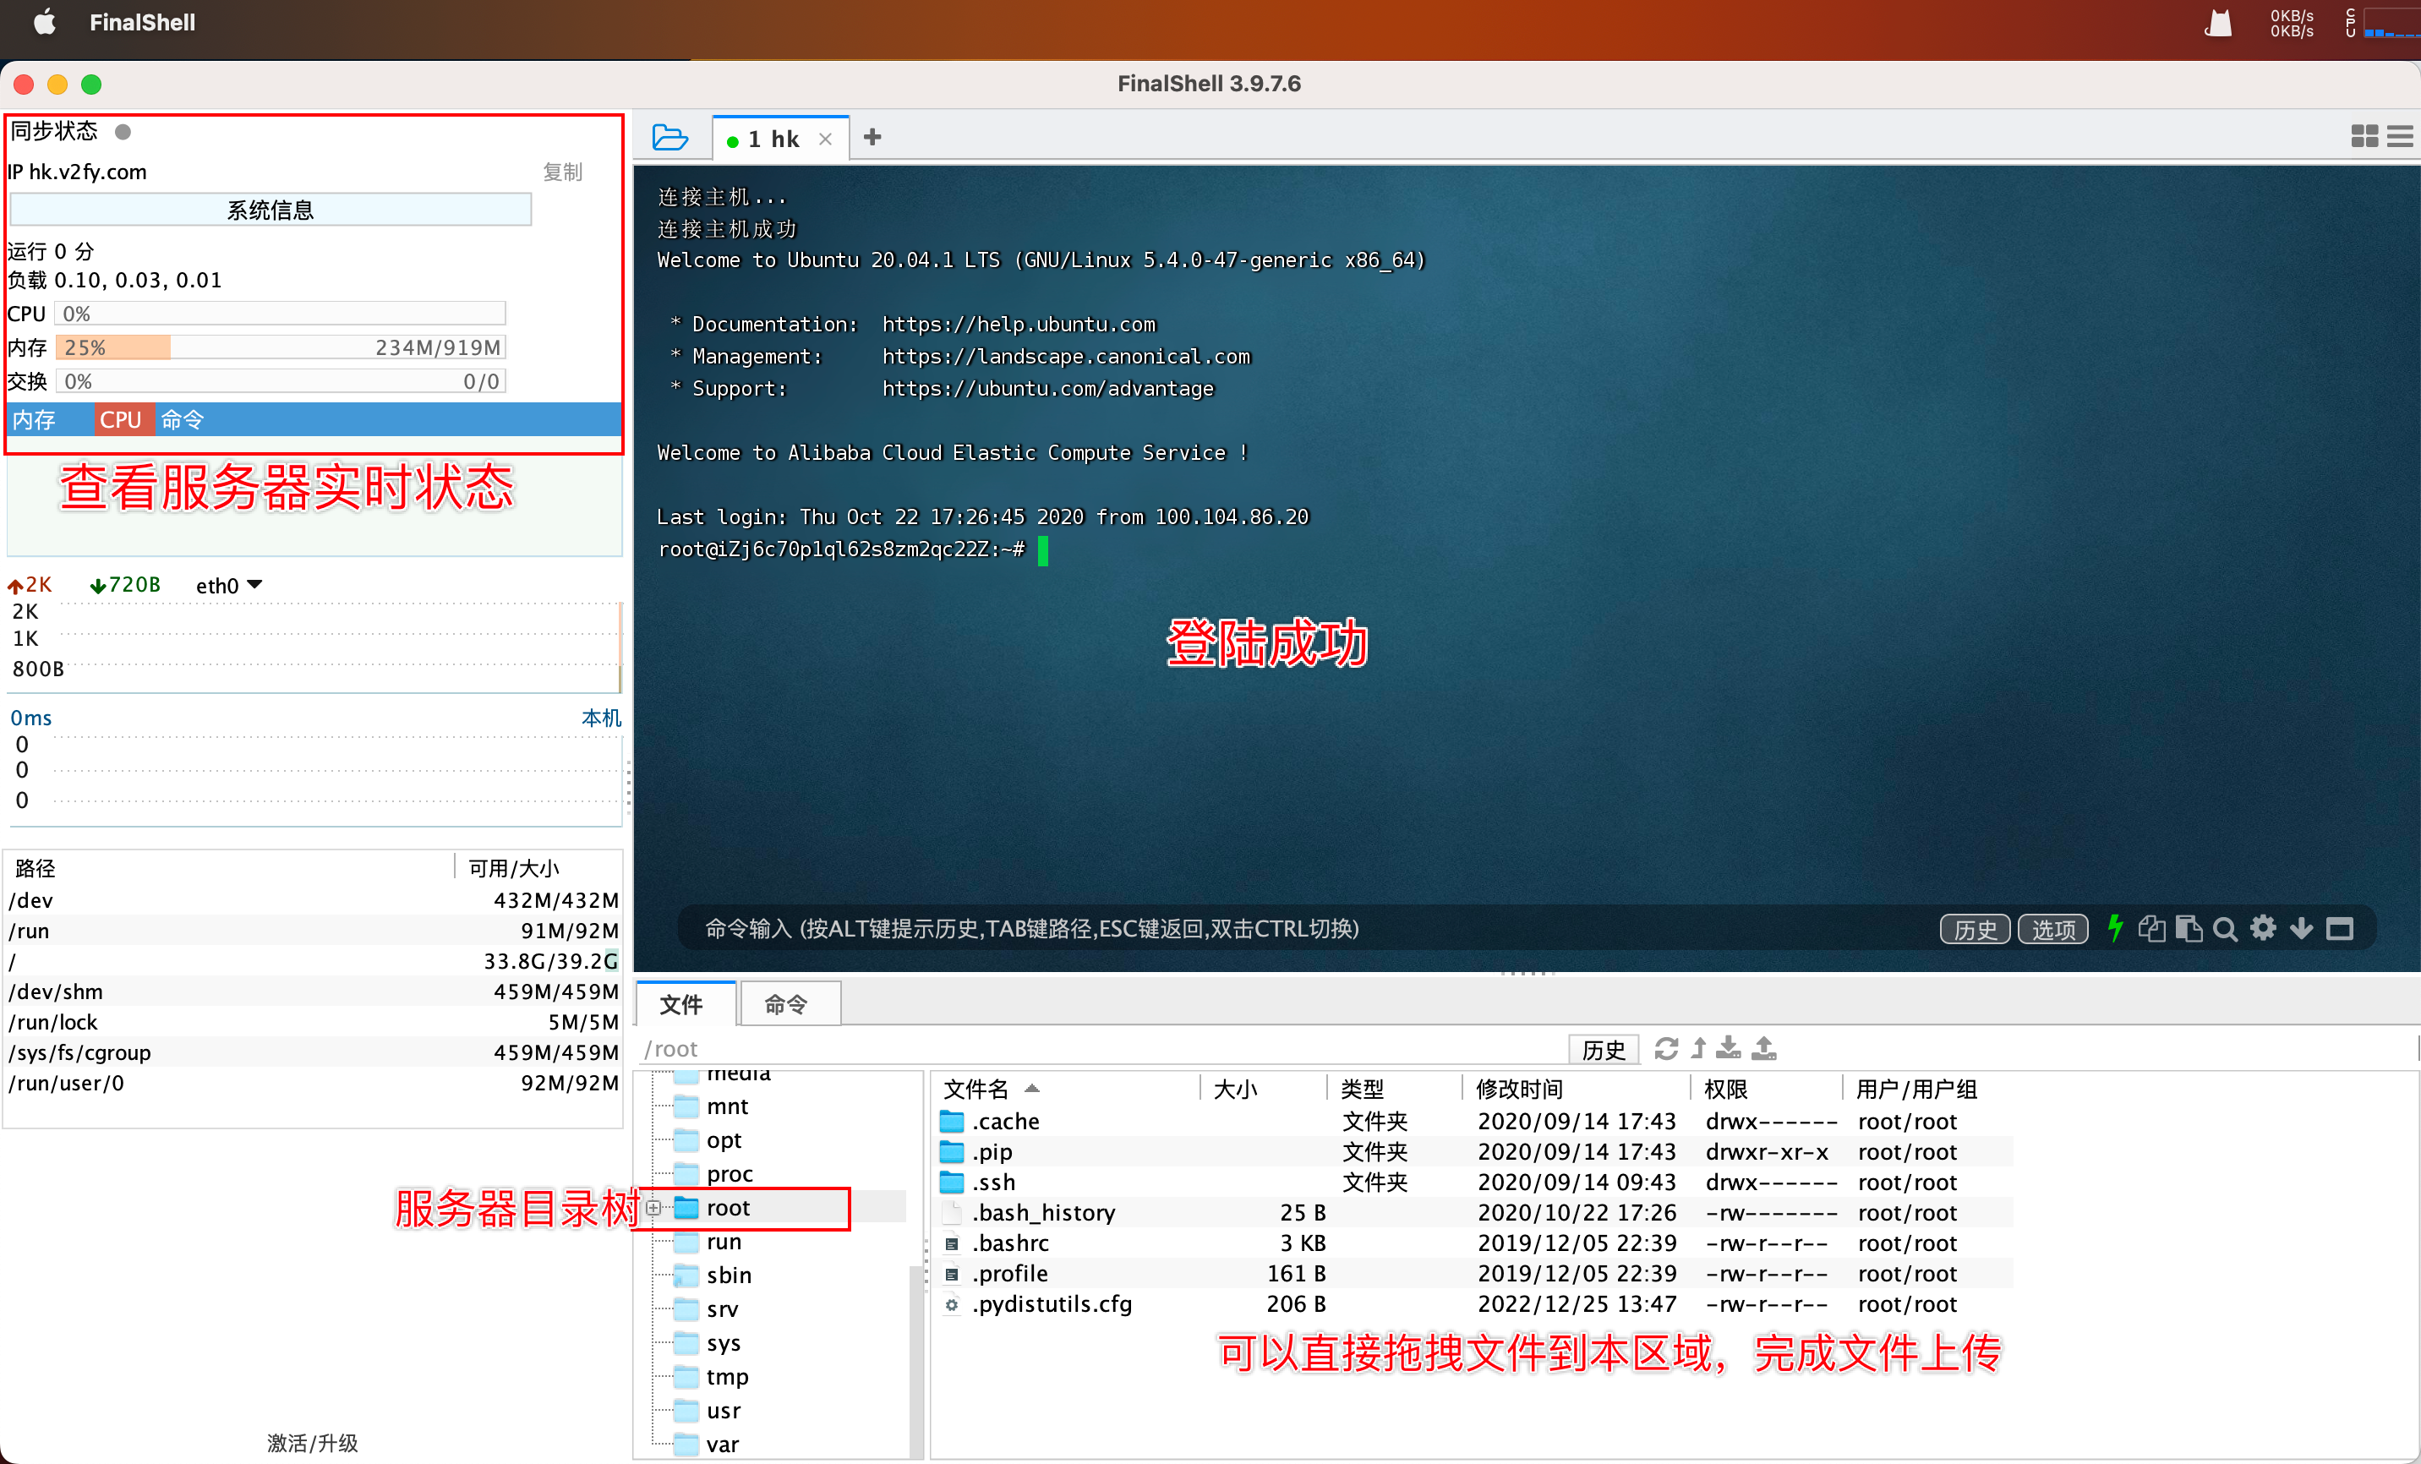Toggle fullscreen terminal window icon
The width and height of the screenshot is (2421, 1464).
2340,928
